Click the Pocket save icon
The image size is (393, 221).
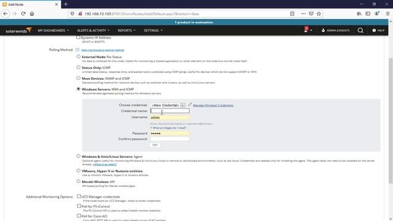(x=311, y=14)
